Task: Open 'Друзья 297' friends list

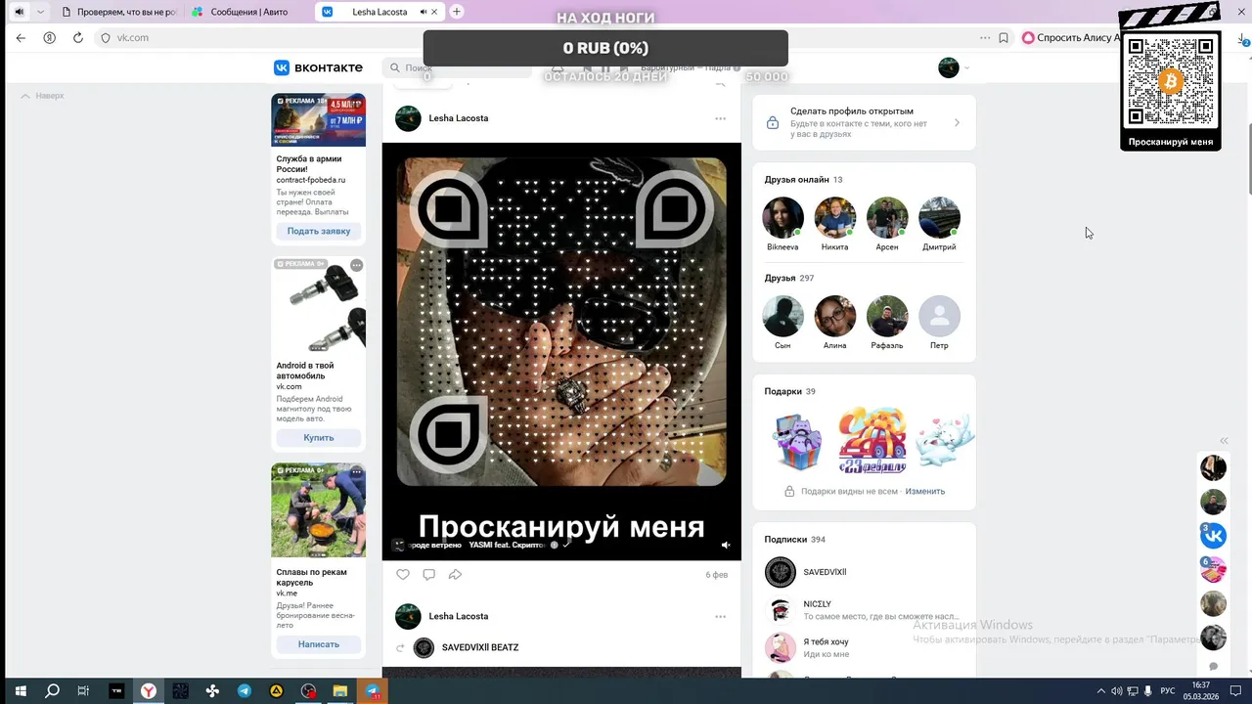Action: coord(788,278)
